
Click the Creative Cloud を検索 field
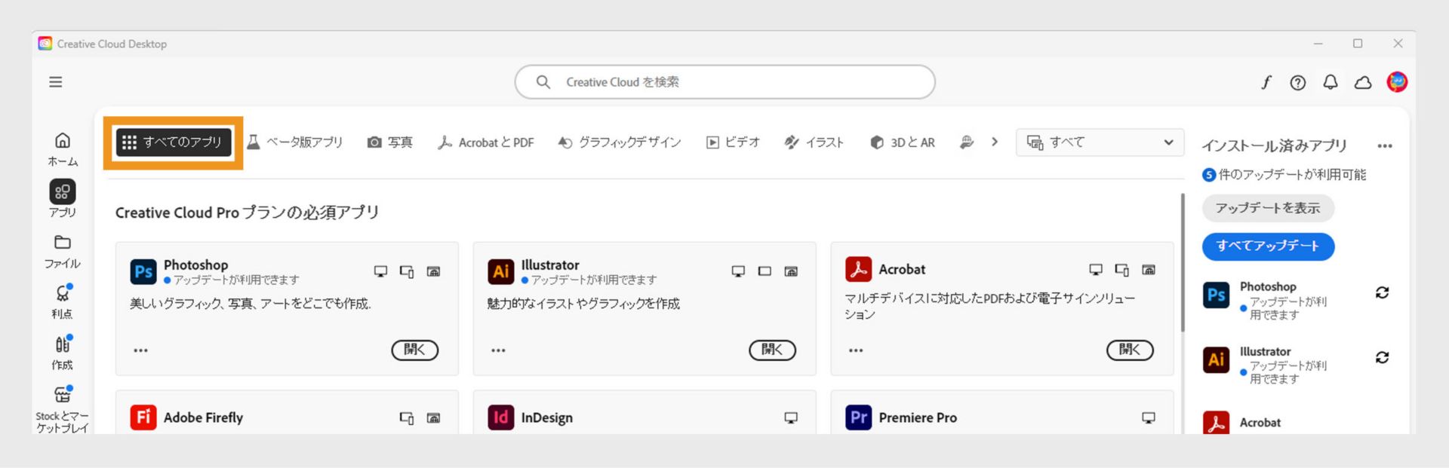pyautogui.click(x=724, y=81)
